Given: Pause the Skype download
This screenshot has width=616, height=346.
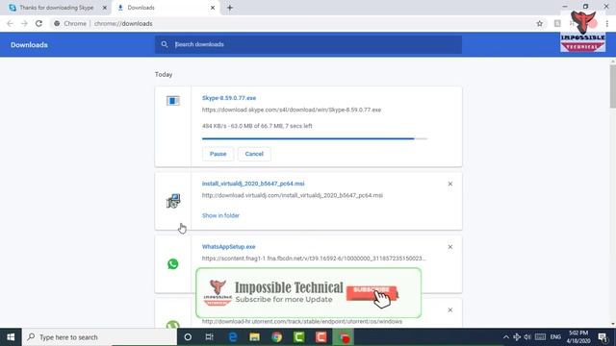Looking at the screenshot, I should [x=218, y=154].
